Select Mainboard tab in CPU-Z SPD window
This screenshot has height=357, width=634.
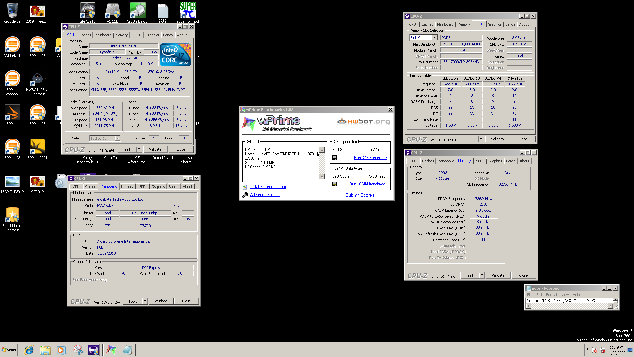[445, 24]
